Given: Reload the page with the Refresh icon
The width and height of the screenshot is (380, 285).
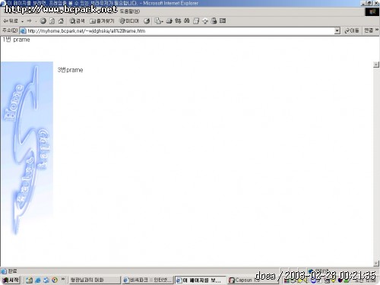Looking at the screenshot, I should click(x=52, y=21).
